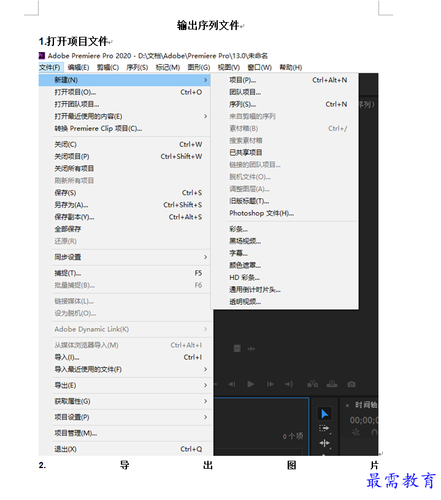Expand the 获取属性(G) submenu arrow

205,401
